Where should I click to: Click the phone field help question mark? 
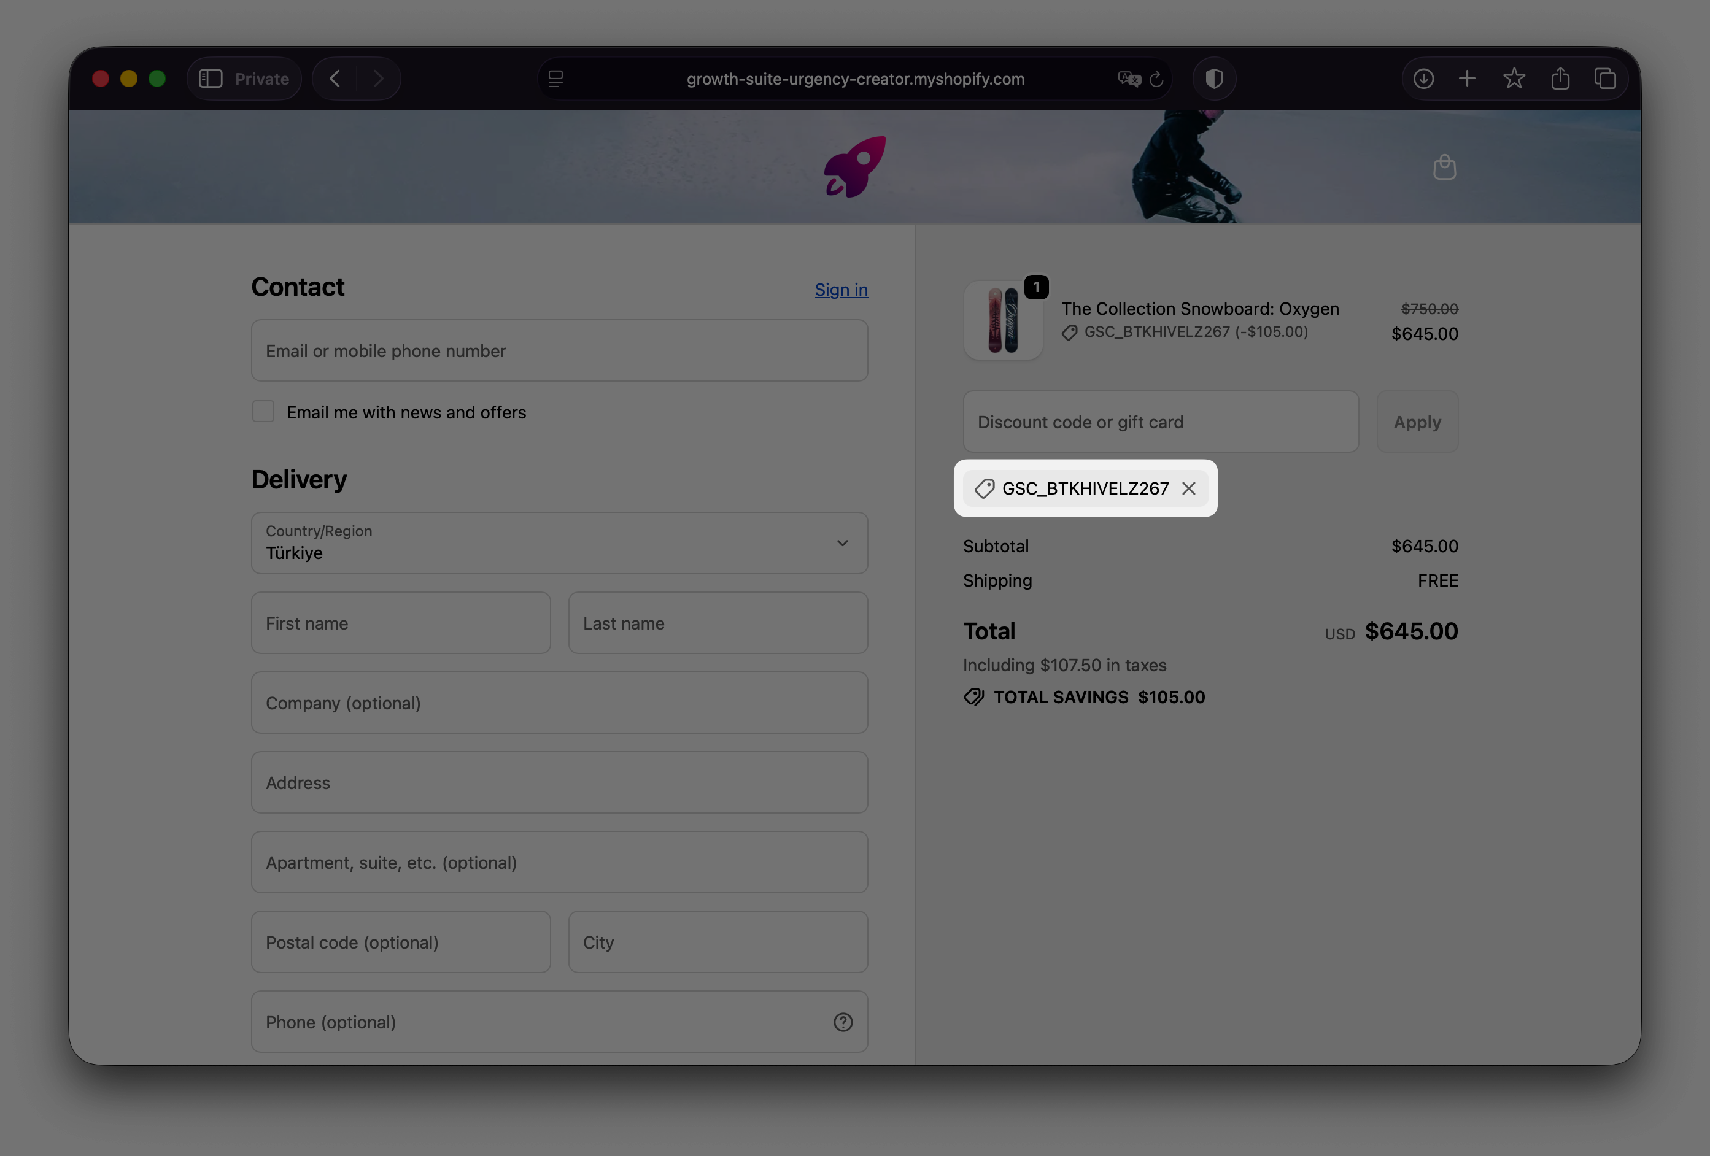(x=843, y=1022)
